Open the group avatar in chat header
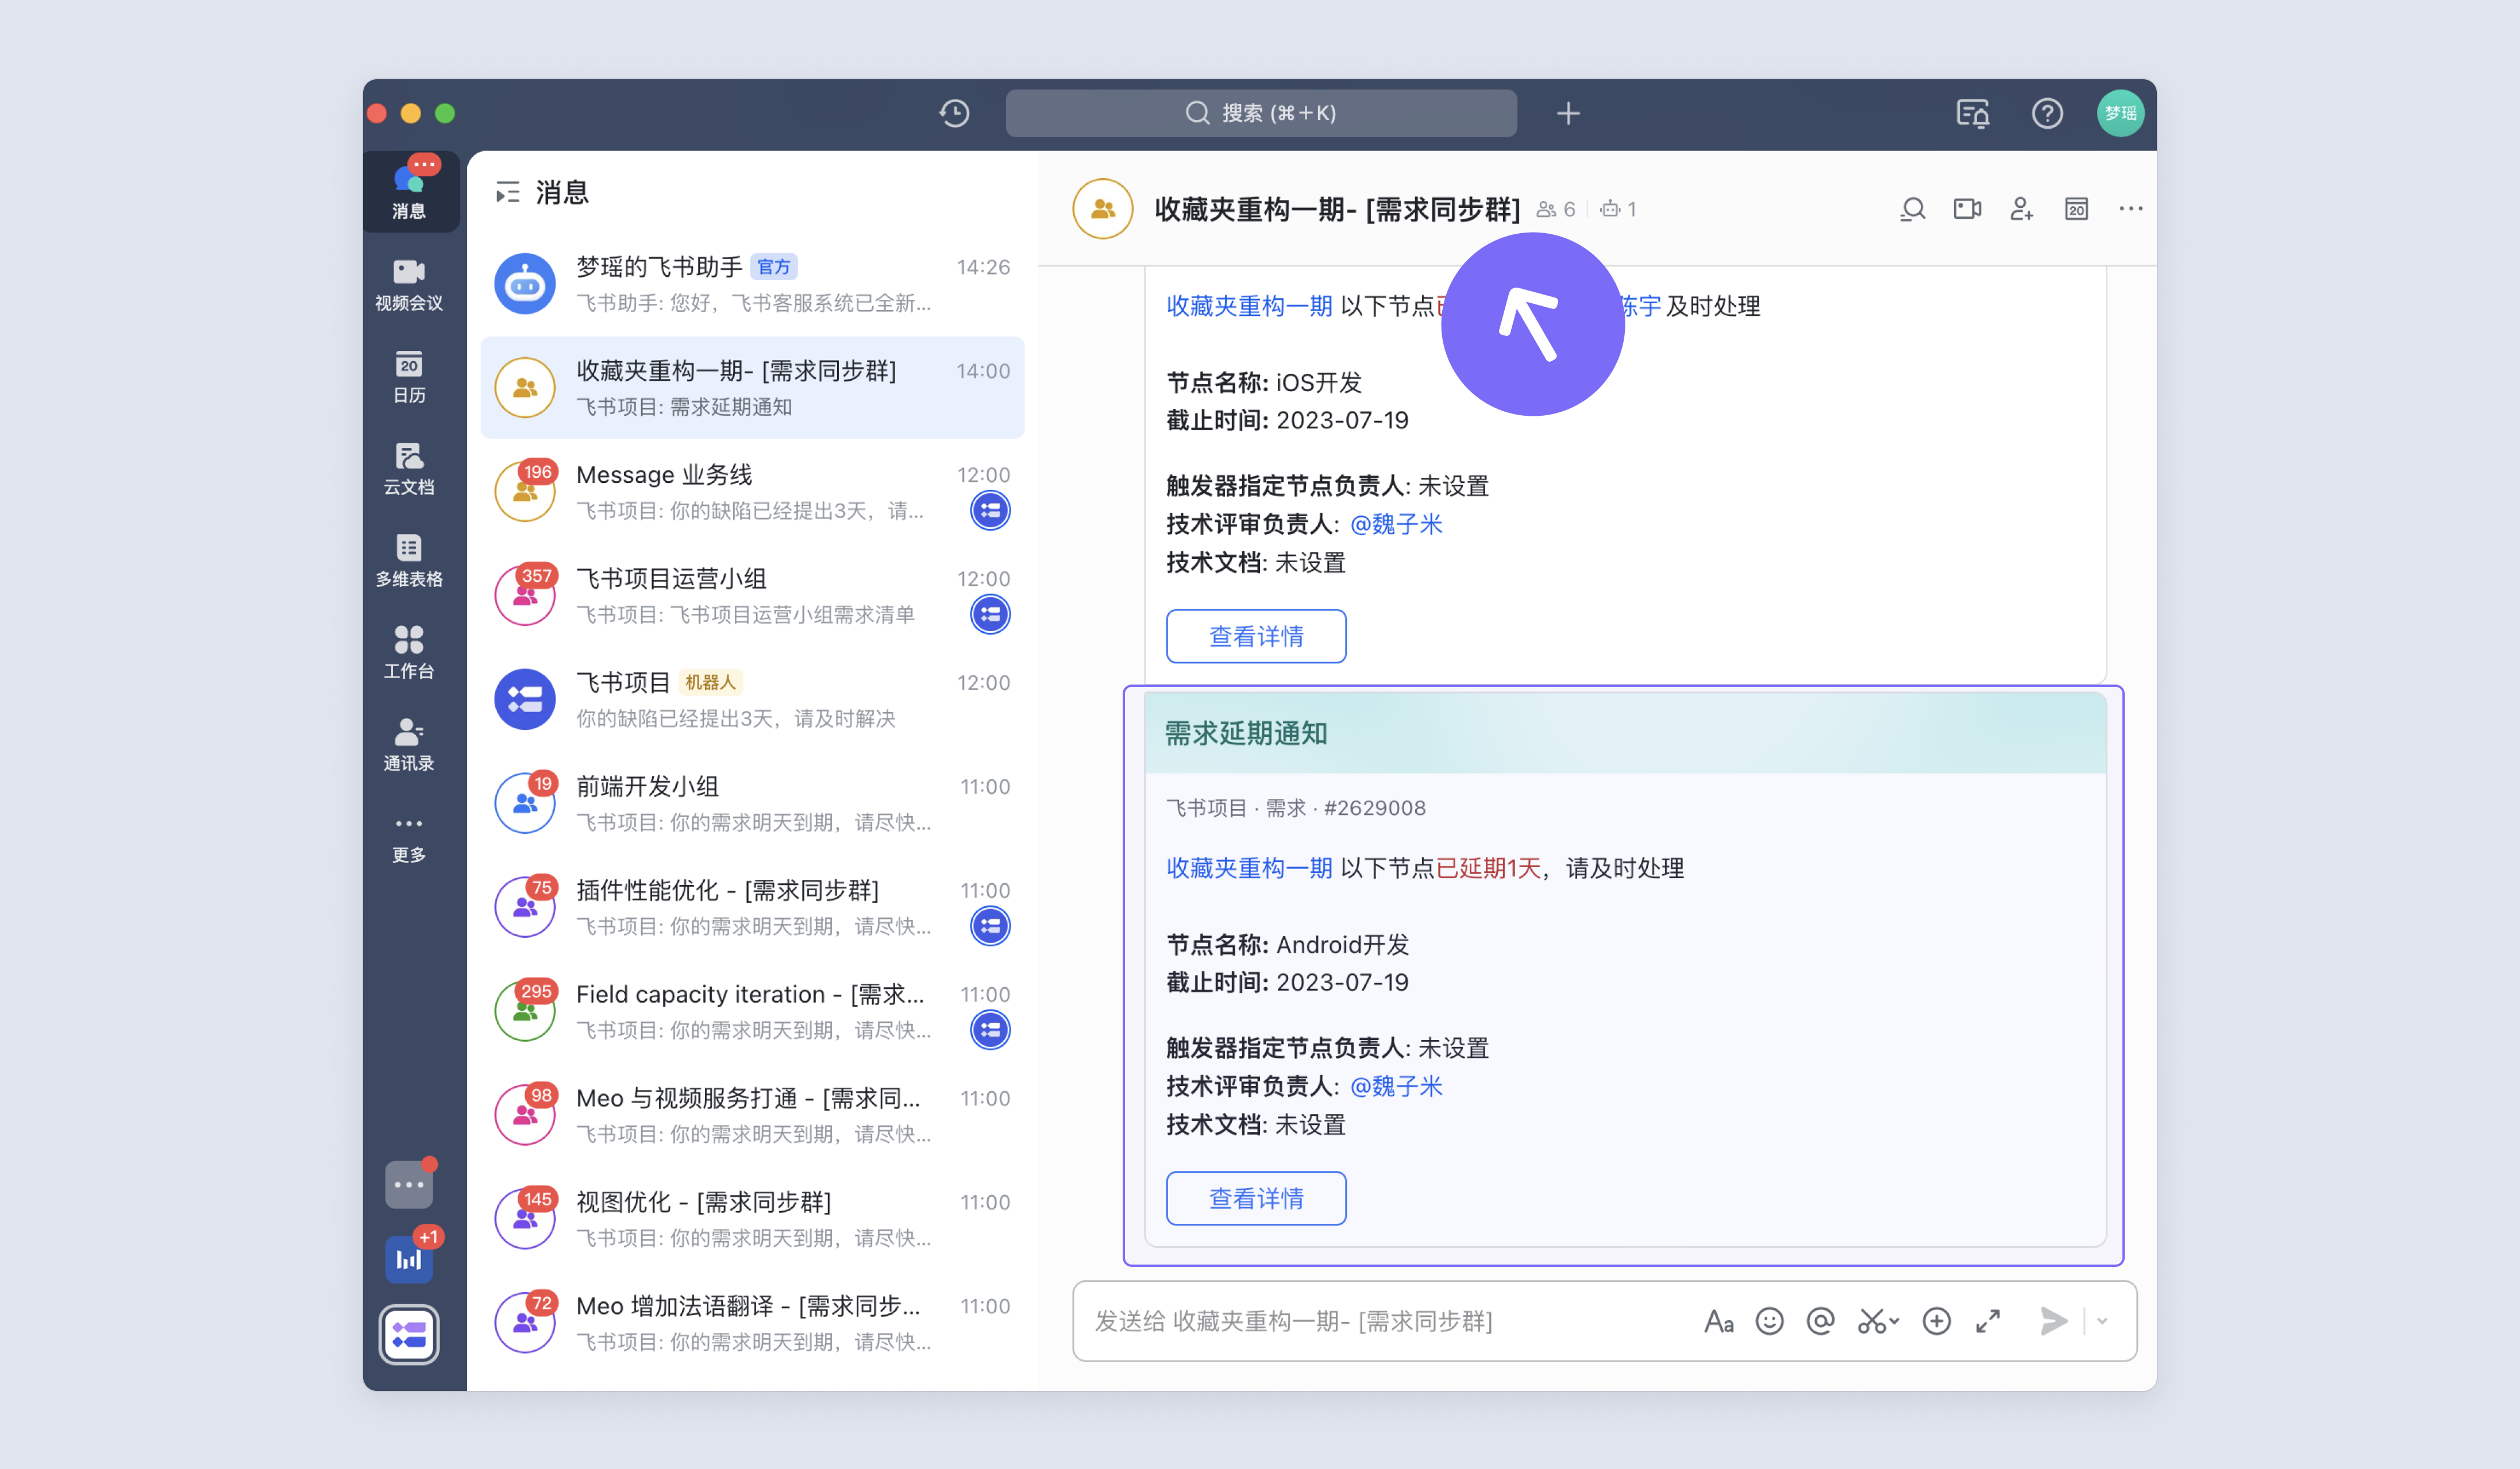Viewport: 2520px width, 1469px height. (1102, 209)
